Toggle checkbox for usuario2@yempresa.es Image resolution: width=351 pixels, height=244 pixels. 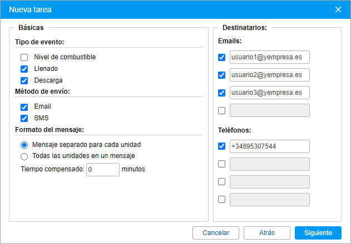(x=221, y=75)
